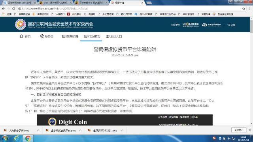Click the Digit Coin banner image
The width and height of the screenshot is (253, 142).
[125, 120]
